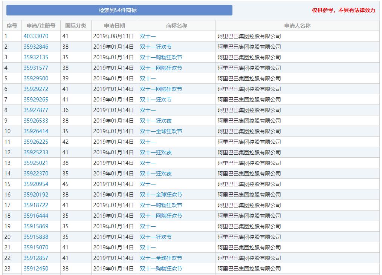
Task: Open registration number 35912857
Action: pyautogui.click(x=36, y=258)
